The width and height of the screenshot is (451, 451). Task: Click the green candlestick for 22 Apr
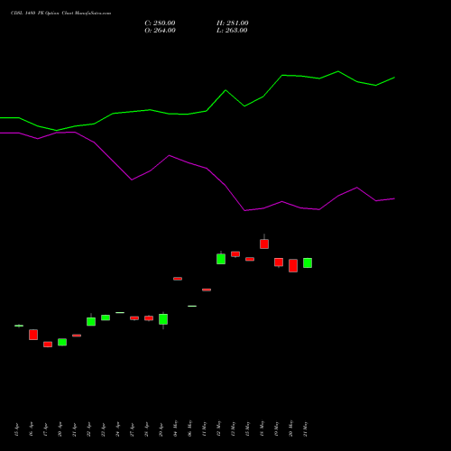(91, 321)
